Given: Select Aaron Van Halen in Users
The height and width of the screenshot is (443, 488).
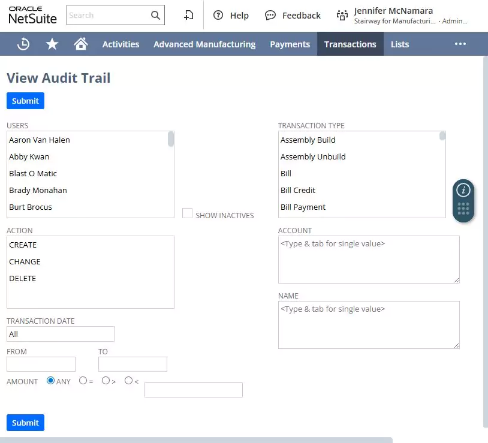Looking at the screenshot, I should [x=87, y=140].
